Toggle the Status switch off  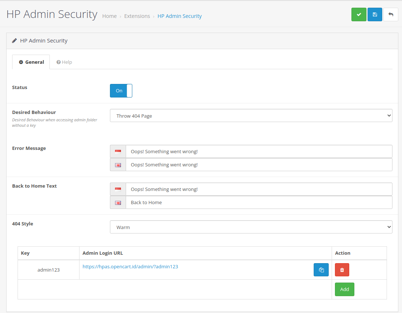pos(121,91)
